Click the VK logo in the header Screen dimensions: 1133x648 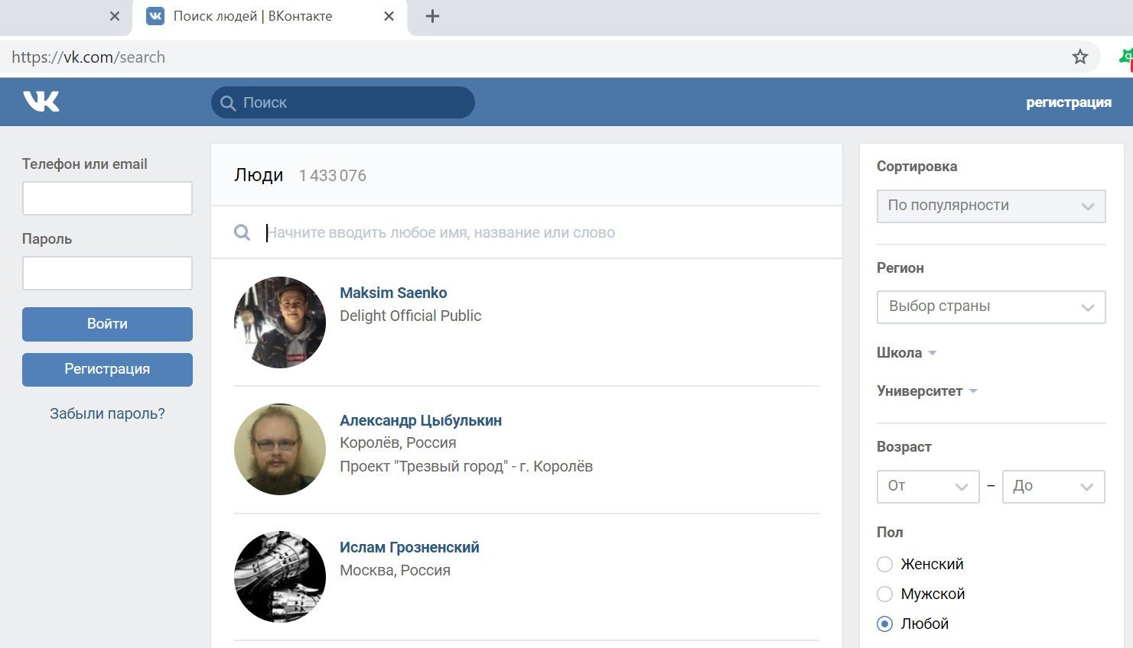tap(41, 101)
